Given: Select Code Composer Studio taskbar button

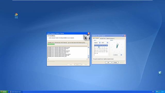Looking at the screenshot, I should click(16, 92).
